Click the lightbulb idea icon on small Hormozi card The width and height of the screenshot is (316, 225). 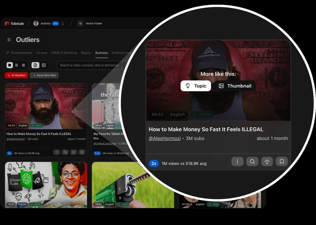pyautogui.click(x=74, y=152)
